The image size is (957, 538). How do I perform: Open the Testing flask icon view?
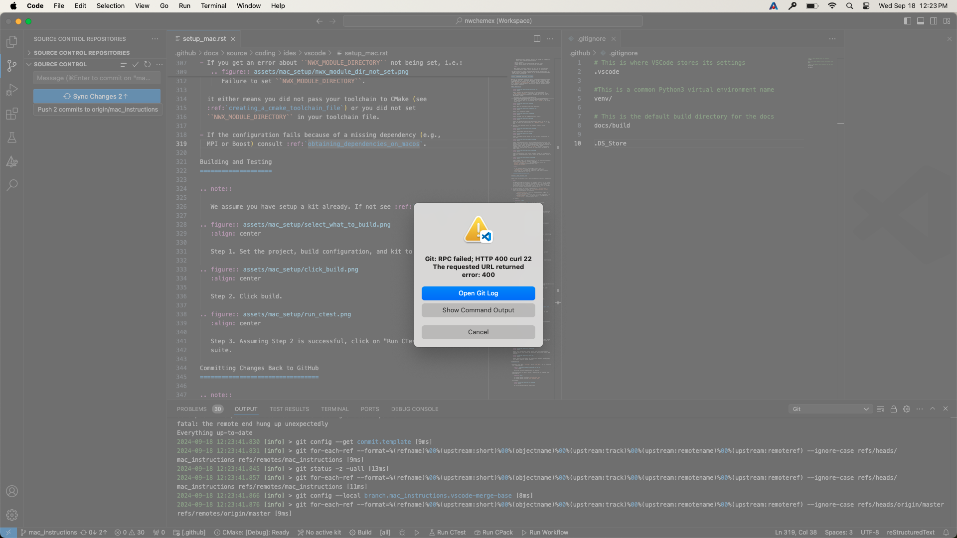tap(12, 137)
